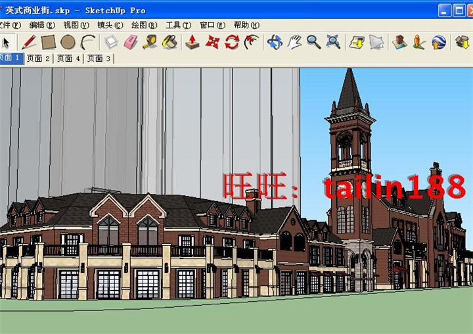The width and height of the screenshot is (473, 334).
Task: Minimize the SketchUp Pro window
Action: (x=444, y=11)
